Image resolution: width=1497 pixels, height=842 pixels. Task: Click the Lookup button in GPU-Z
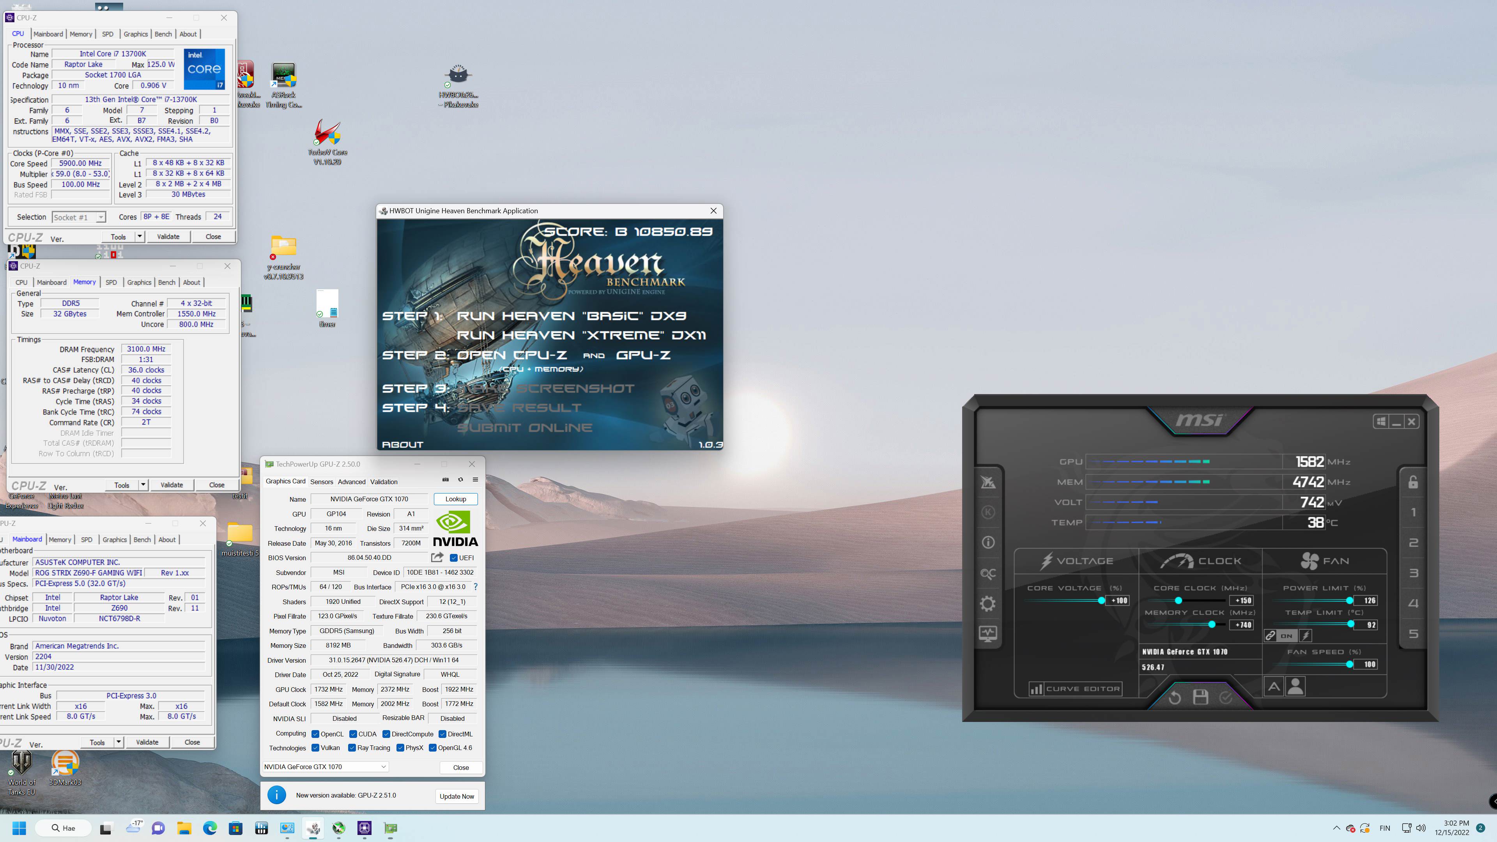(x=456, y=499)
